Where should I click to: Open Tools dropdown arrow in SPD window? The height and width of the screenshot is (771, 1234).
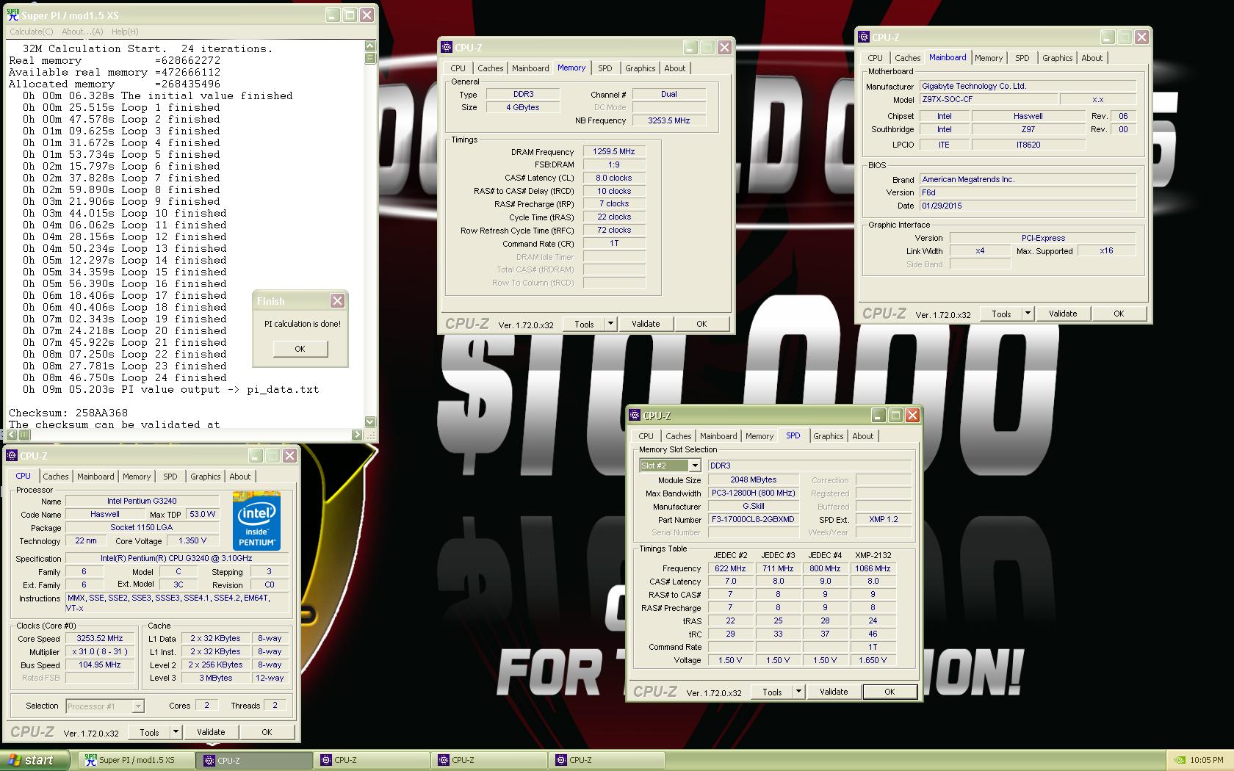pos(798,692)
